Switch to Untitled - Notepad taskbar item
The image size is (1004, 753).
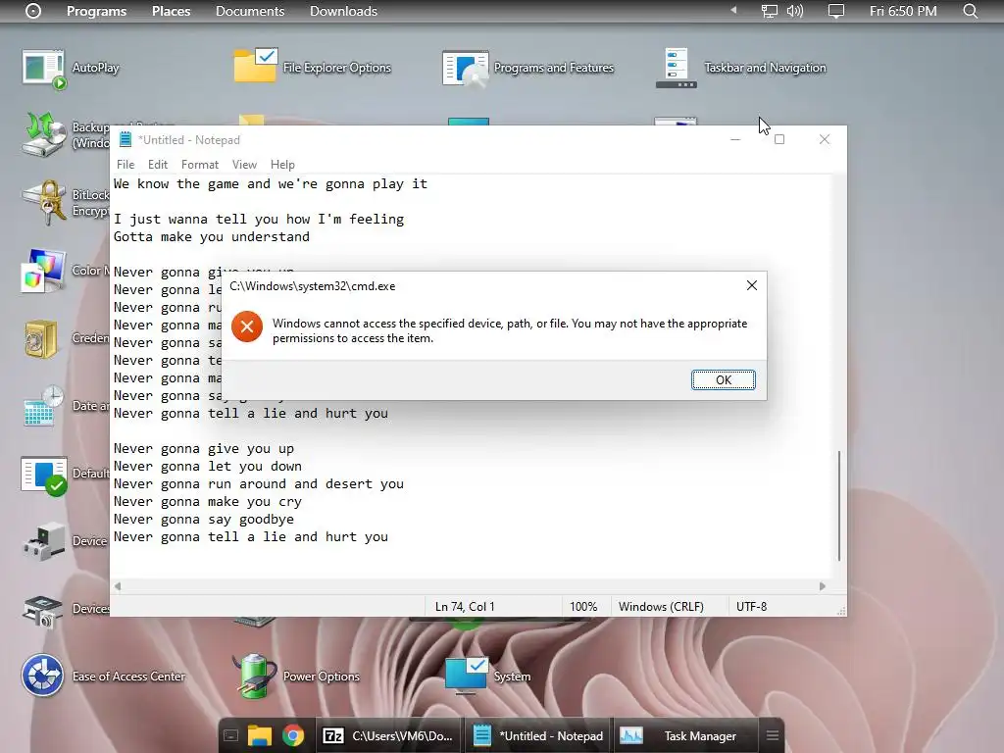[538, 735]
